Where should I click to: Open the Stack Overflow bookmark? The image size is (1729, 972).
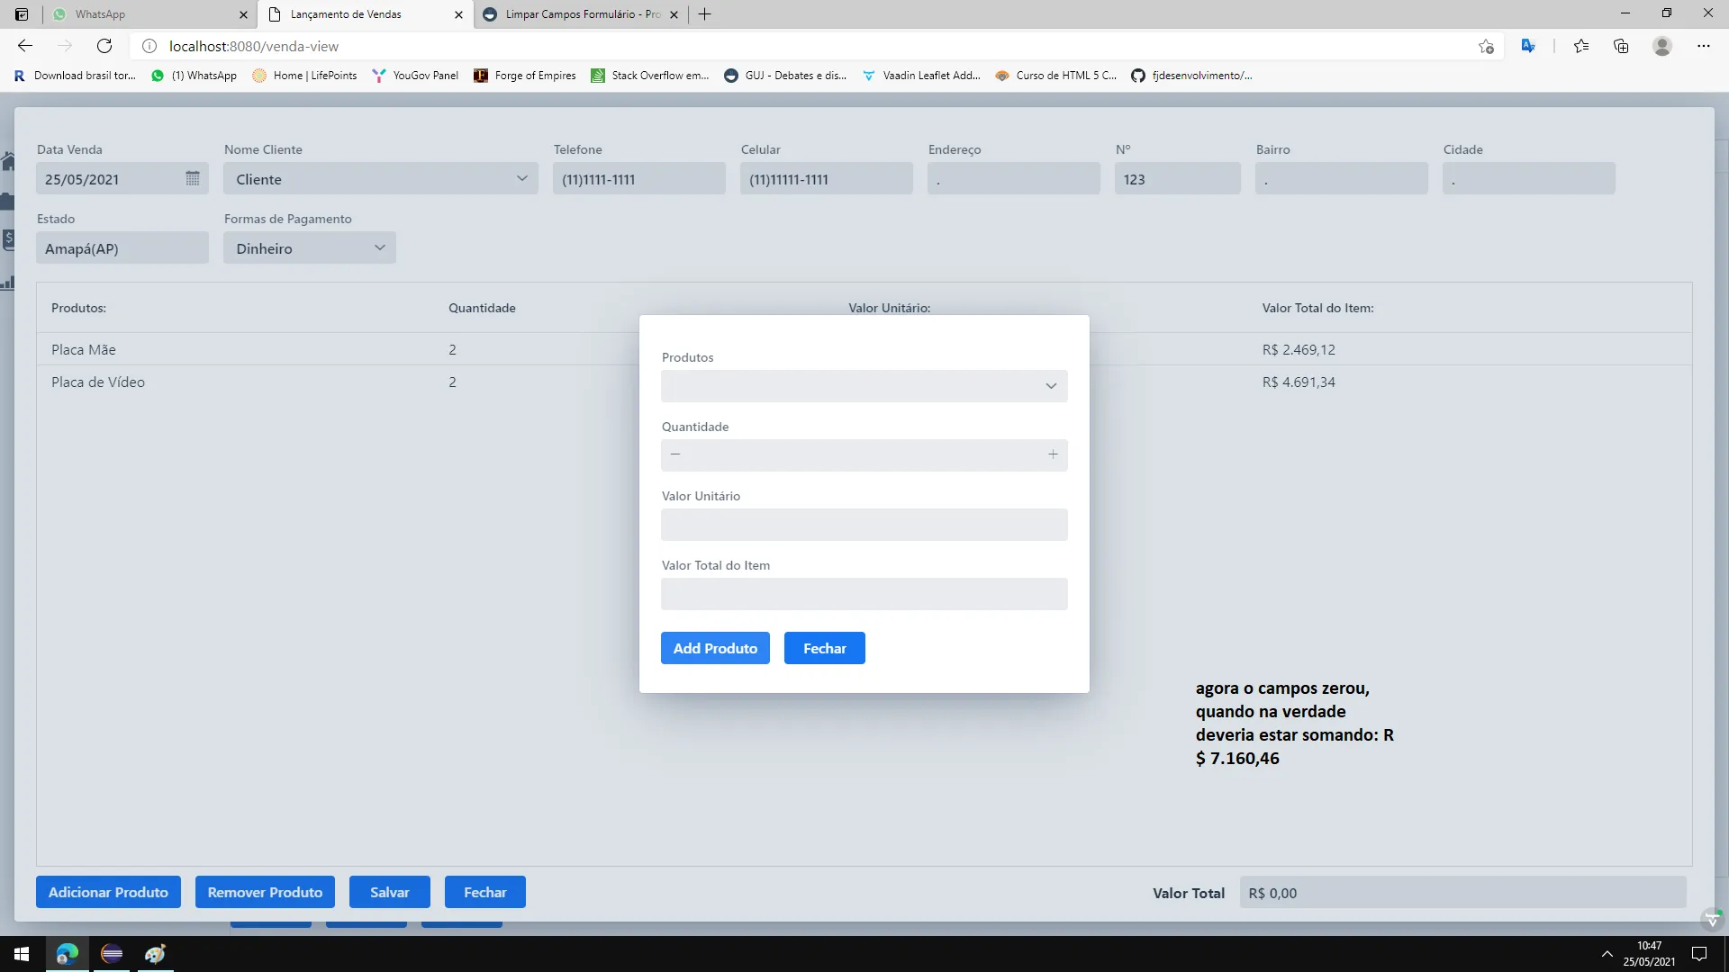coord(649,76)
